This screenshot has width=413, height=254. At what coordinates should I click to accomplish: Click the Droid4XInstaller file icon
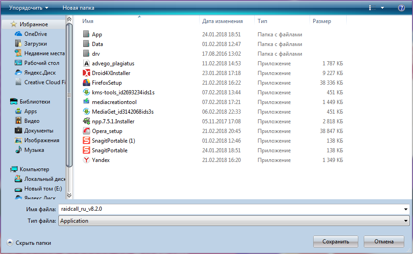pyautogui.click(x=86, y=73)
